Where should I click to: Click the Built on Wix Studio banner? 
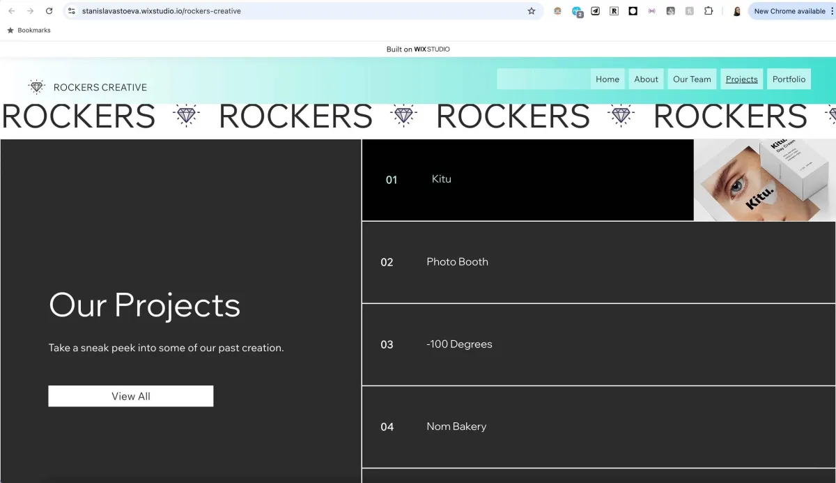click(418, 49)
